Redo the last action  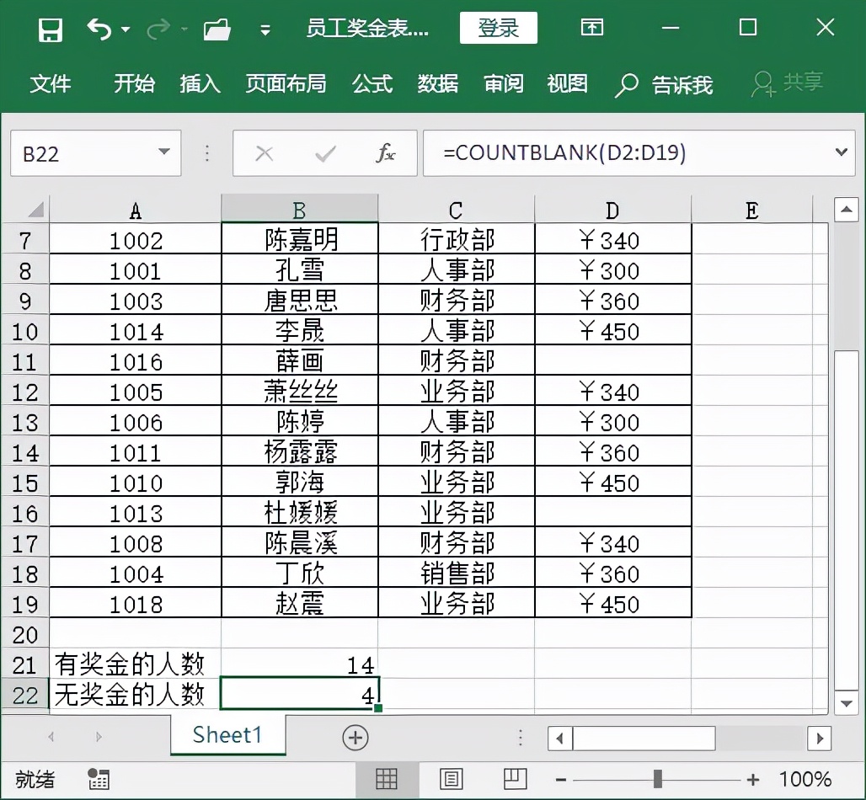[x=158, y=28]
